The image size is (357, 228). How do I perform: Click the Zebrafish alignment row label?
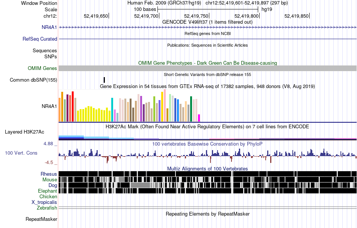click(47, 208)
